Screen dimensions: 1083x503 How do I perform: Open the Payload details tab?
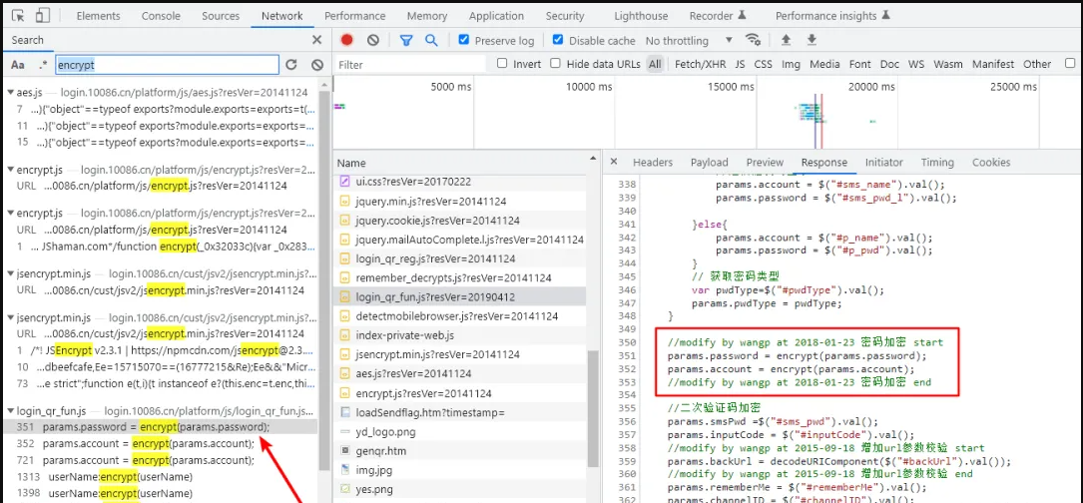click(x=710, y=163)
